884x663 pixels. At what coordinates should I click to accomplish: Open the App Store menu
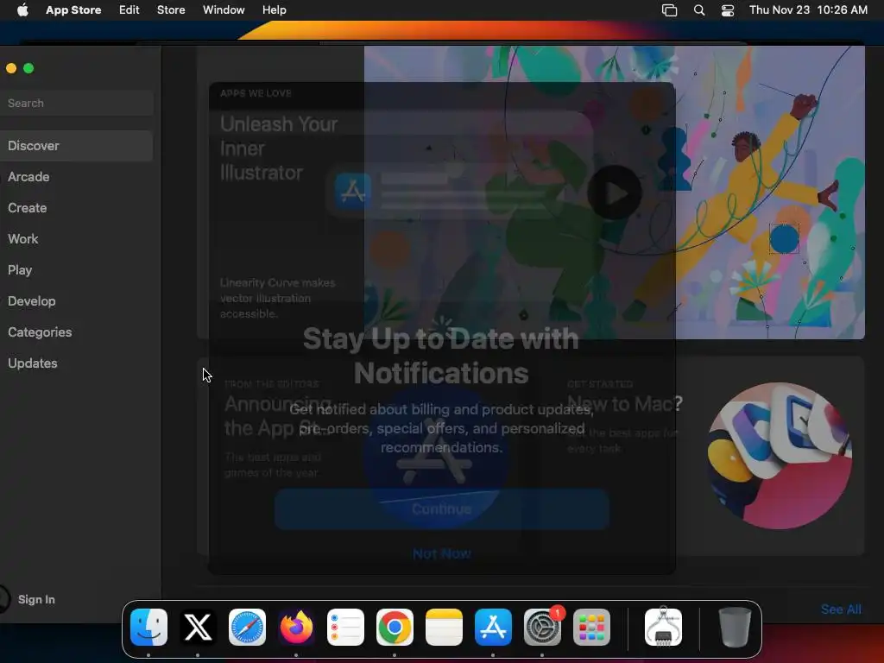(x=73, y=10)
